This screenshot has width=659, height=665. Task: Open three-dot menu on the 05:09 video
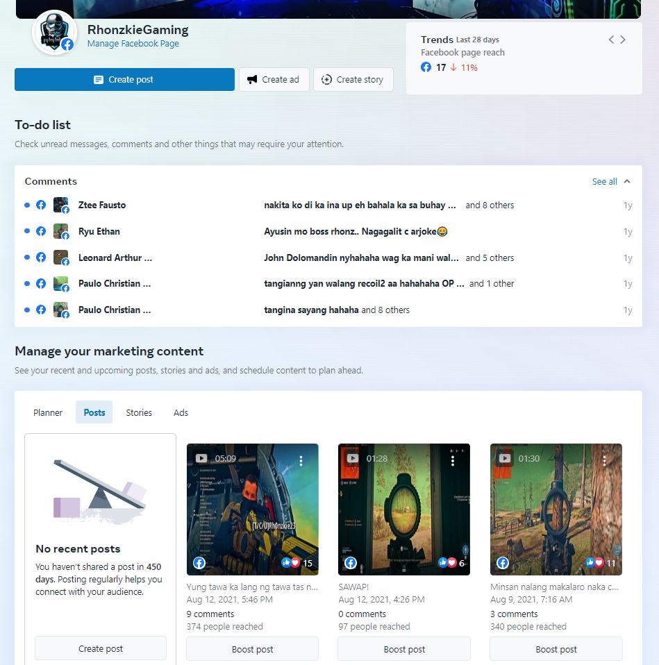click(x=301, y=461)
